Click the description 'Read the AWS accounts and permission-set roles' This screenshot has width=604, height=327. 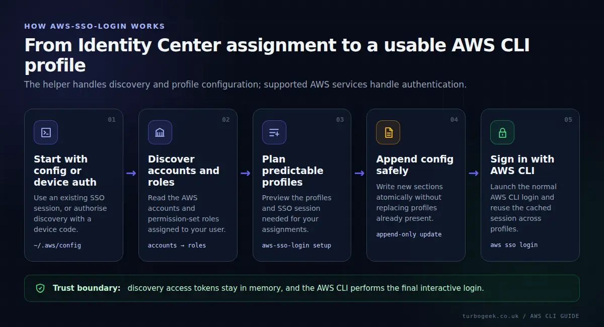coord(187,214)
